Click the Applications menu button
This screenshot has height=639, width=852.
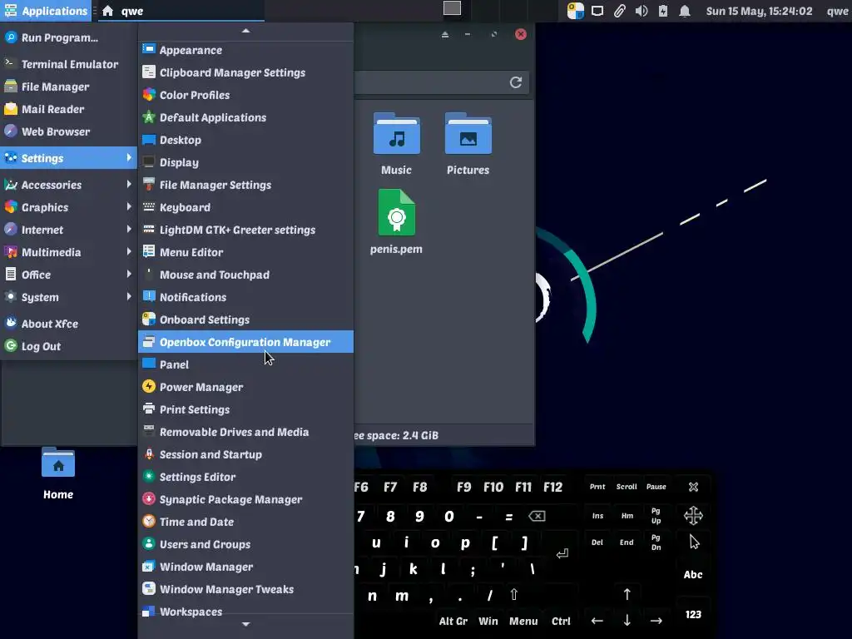click(46, 11)
